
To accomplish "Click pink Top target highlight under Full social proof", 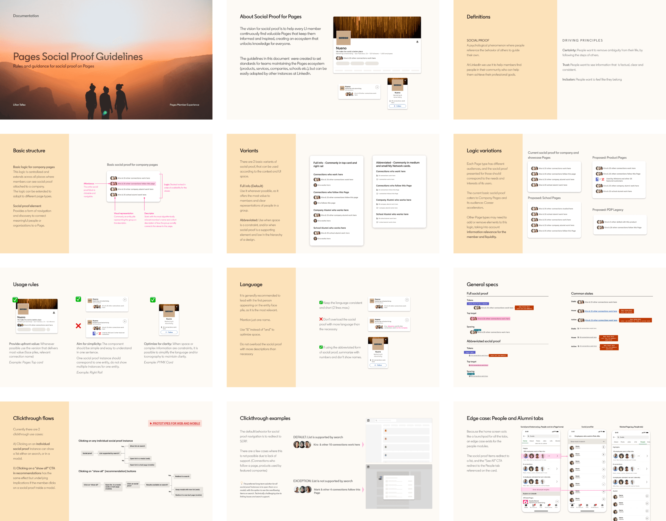I will coord(490,319).
